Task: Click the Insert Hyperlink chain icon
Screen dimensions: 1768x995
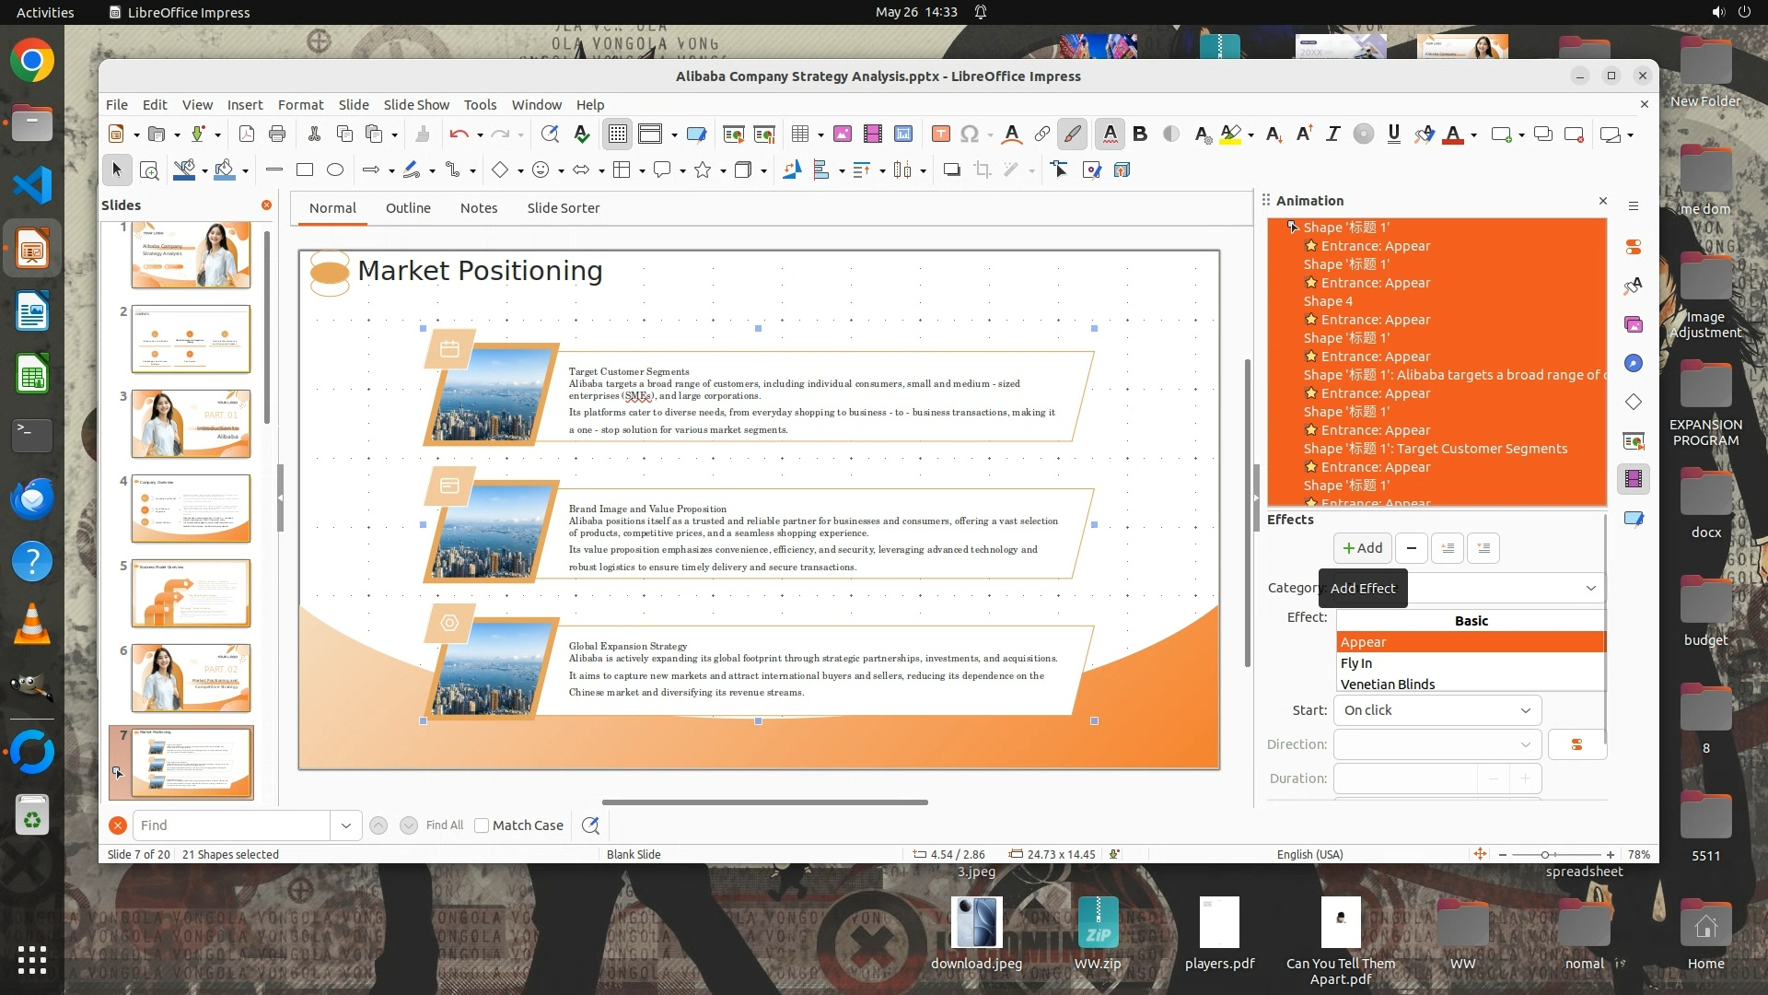Action: (x=1041, y=135)
